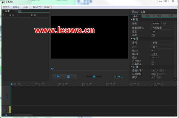Screen dimensions: 179x118
Task: Open the 帮助(H) menu
Action: (x=48, y=7)
